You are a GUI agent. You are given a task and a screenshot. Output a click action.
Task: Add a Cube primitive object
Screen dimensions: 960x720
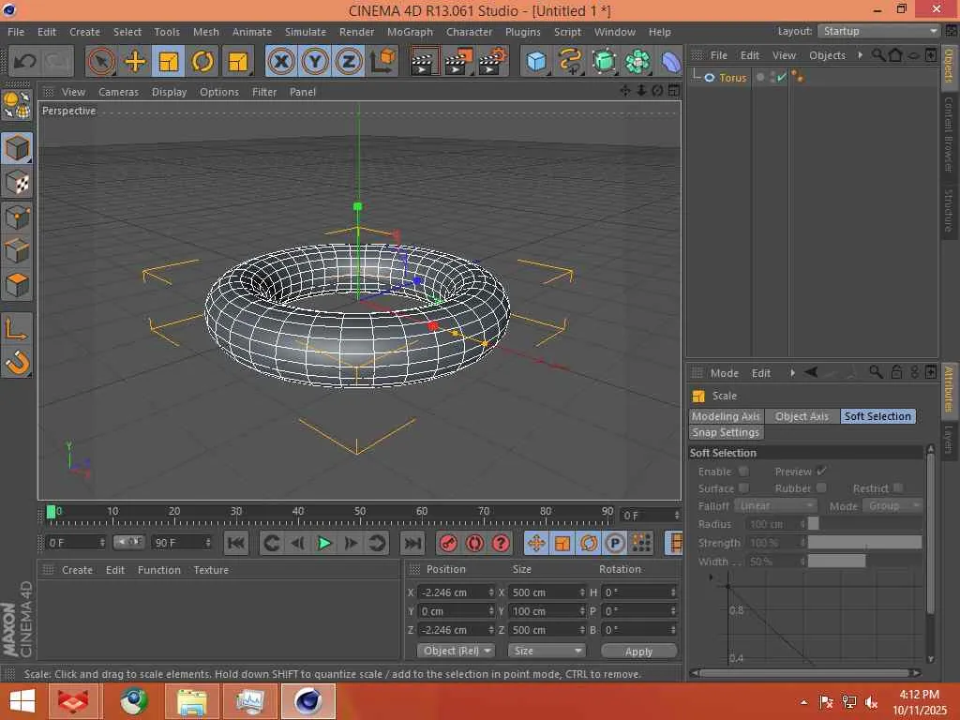pyautogui.click(x=536, y=62)
